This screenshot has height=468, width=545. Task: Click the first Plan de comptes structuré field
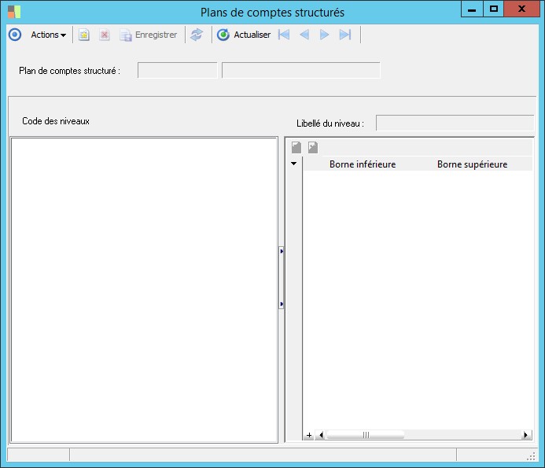pos(177,71)
